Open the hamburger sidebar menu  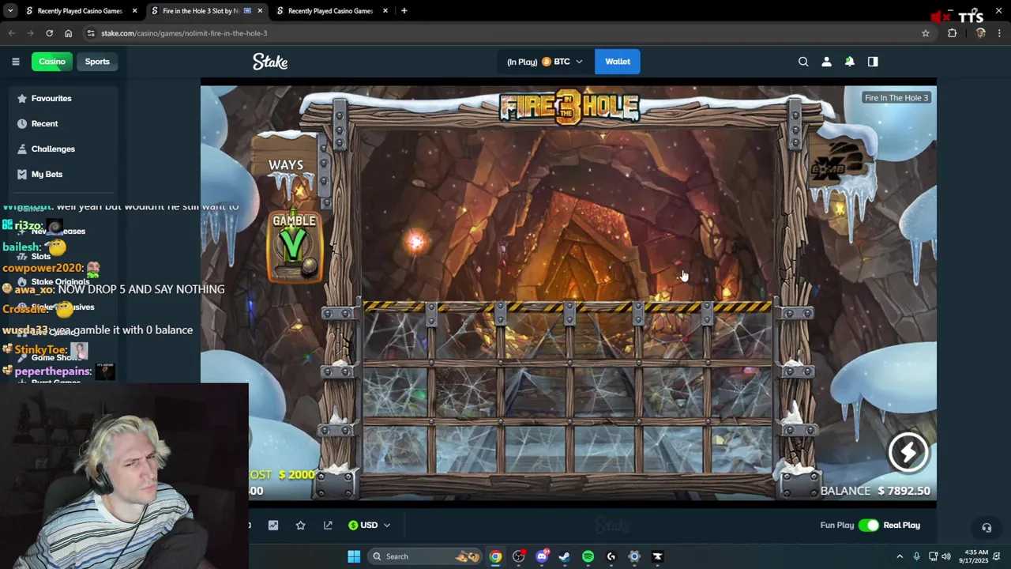[x=15, y=62]
